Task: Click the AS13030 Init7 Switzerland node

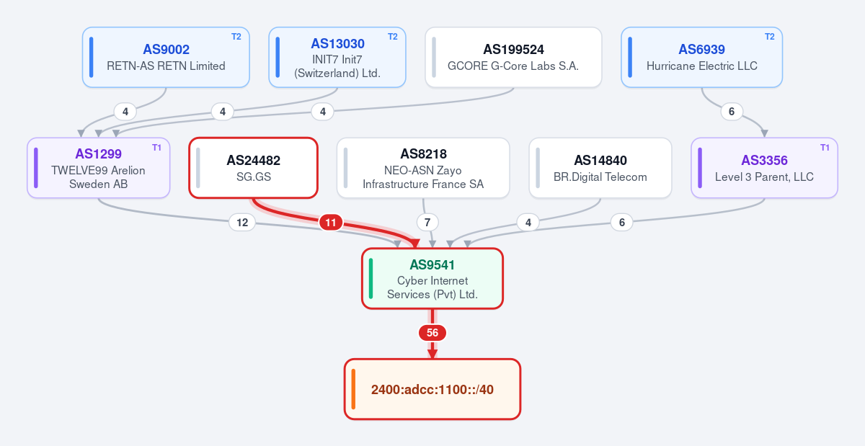Action: tap(337, 57)
